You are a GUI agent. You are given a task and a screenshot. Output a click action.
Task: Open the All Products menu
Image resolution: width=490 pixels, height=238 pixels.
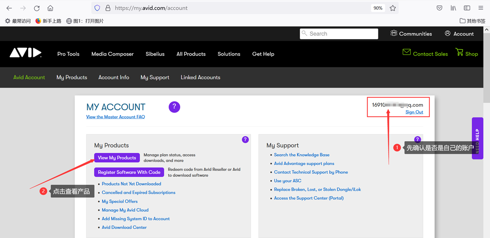[191, 54]
